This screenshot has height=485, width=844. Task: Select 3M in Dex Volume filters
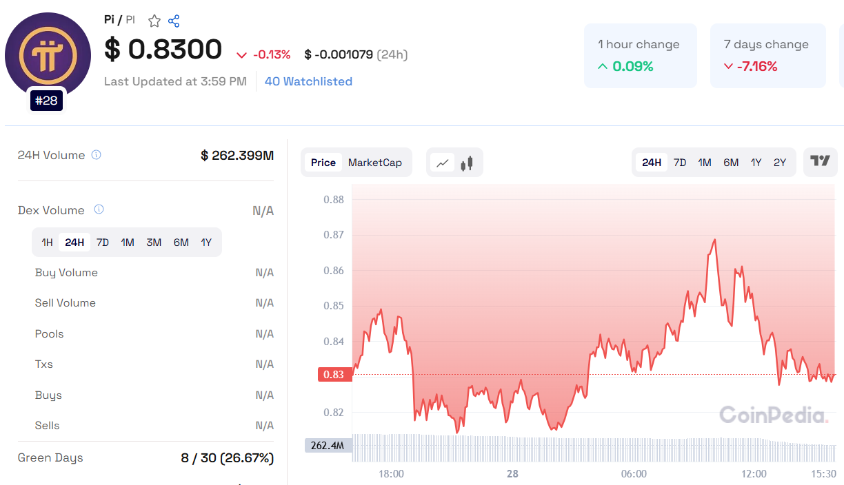[x=153, y=242]
